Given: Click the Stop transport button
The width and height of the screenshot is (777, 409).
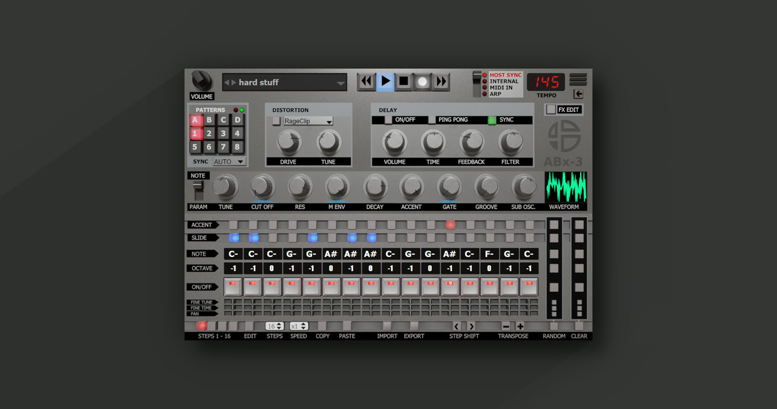Looking at the screenshot, I should 403,82.
